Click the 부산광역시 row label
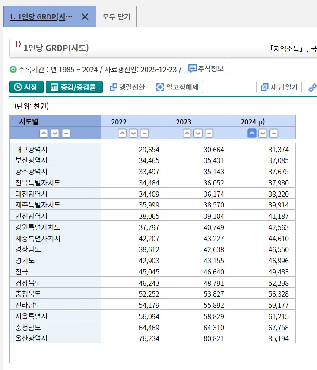The image size is (317, 370). pyautogui.click(x=32, y=160)
